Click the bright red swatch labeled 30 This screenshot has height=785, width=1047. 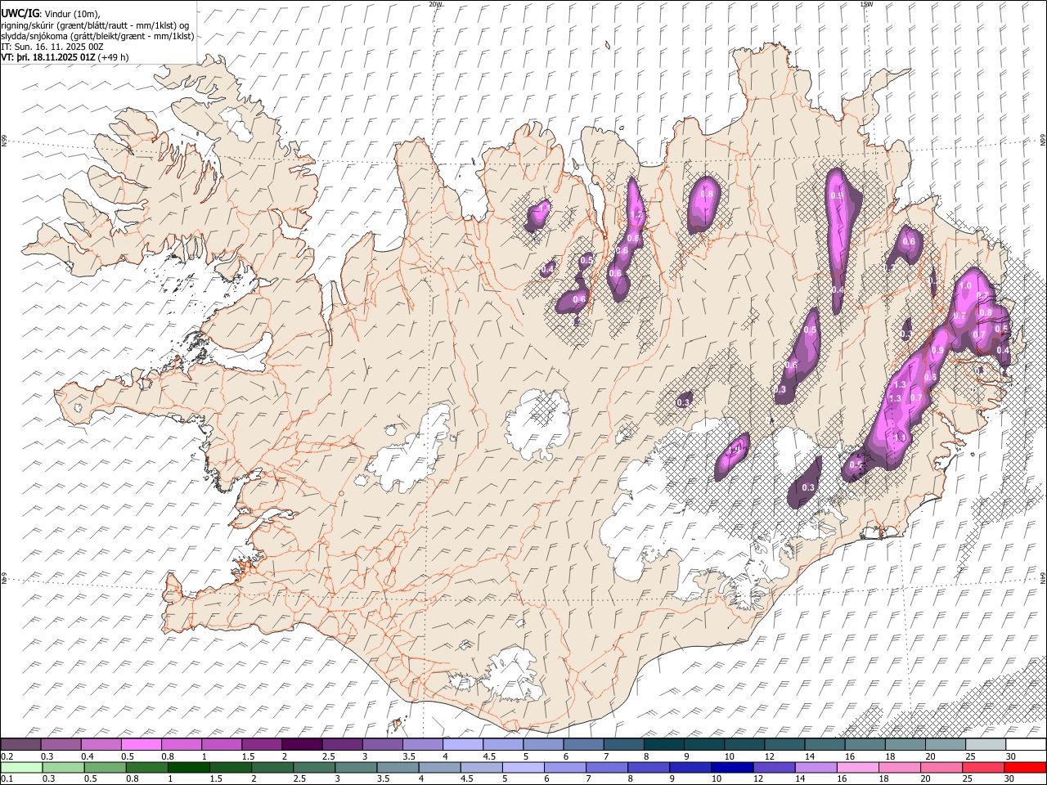click(1026, 767)
